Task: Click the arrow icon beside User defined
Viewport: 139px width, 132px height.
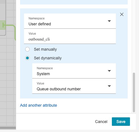Action: click(x=109, y=21)
